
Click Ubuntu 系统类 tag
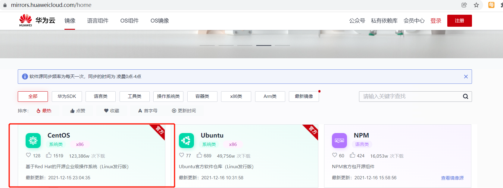coord(209,144)
